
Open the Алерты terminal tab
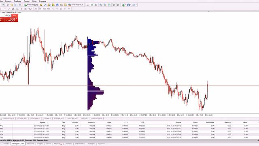pos(40,144)
